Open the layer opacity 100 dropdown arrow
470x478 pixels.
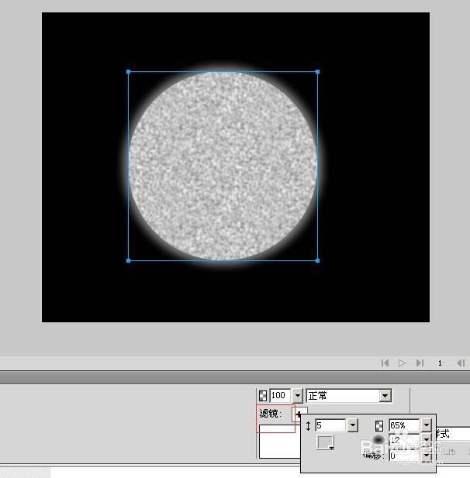(x=298, y=396)
